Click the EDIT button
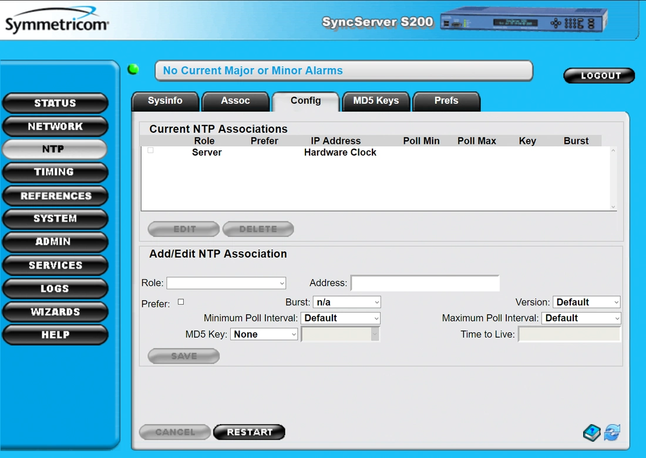This screenshot has height=458, width=646. tap(184, 229)
